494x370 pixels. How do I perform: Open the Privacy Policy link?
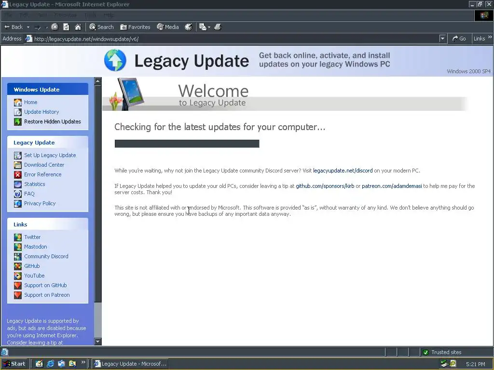[x=40, y=203]
